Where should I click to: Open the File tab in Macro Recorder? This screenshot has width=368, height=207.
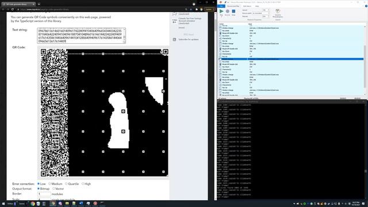(221, 6)
